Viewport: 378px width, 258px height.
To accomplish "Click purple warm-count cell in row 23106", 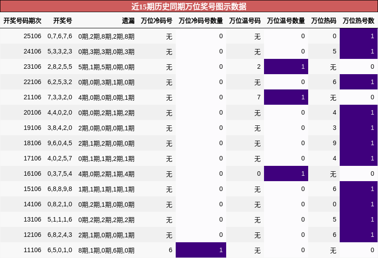I will point(286,67).
